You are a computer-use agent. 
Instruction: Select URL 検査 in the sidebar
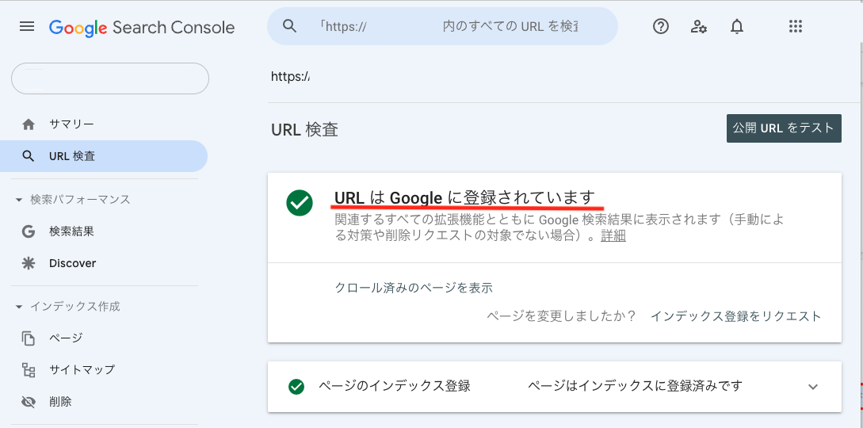tap(104, 156)
